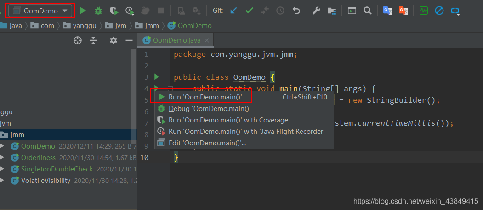Click 'yanggu' breadcrumb in navigation bar
The height and width of the screenshot is (210, 483).
[x=85, y=26]
